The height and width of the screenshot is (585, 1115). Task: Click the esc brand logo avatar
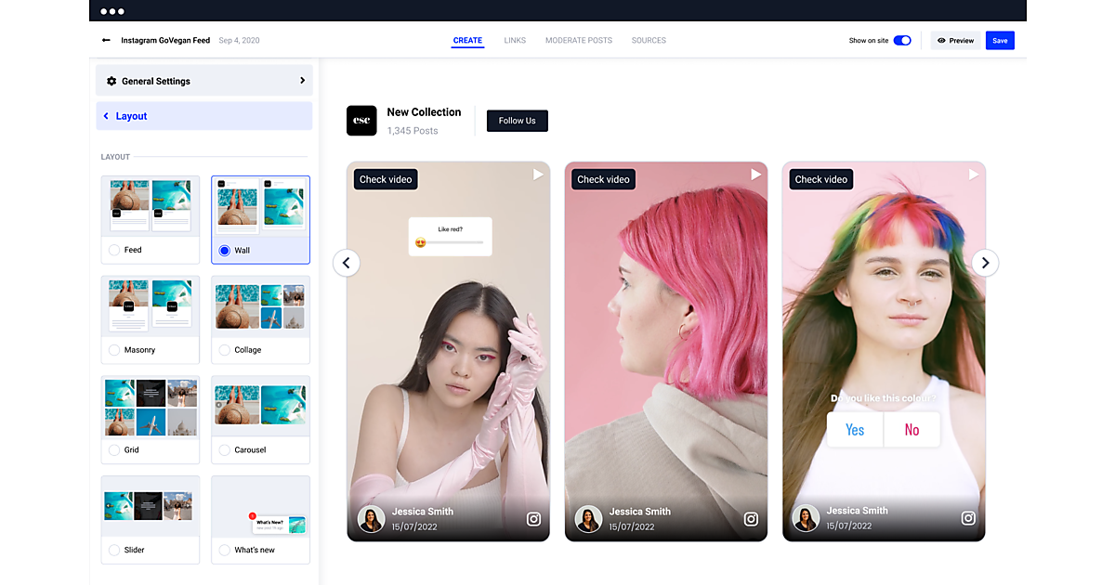361,121
